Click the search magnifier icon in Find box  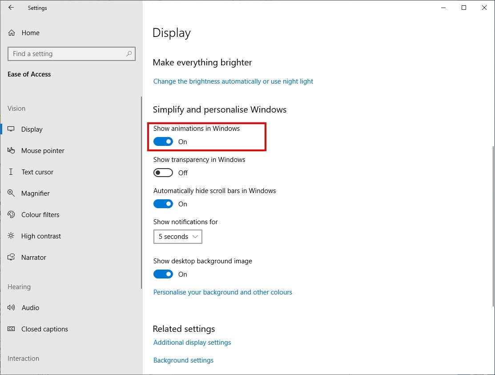pos(129,54)
